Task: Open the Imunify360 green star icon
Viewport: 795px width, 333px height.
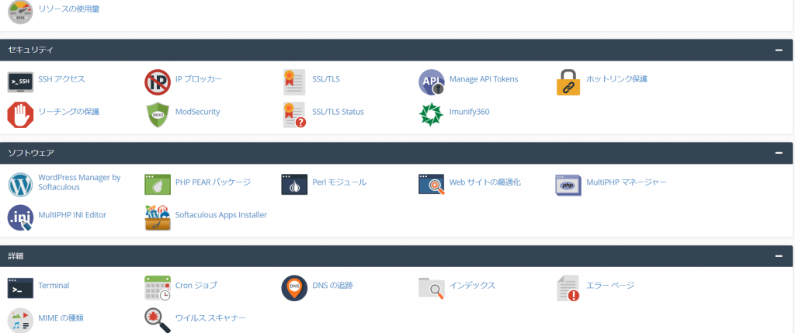Action: click(431, 113)
